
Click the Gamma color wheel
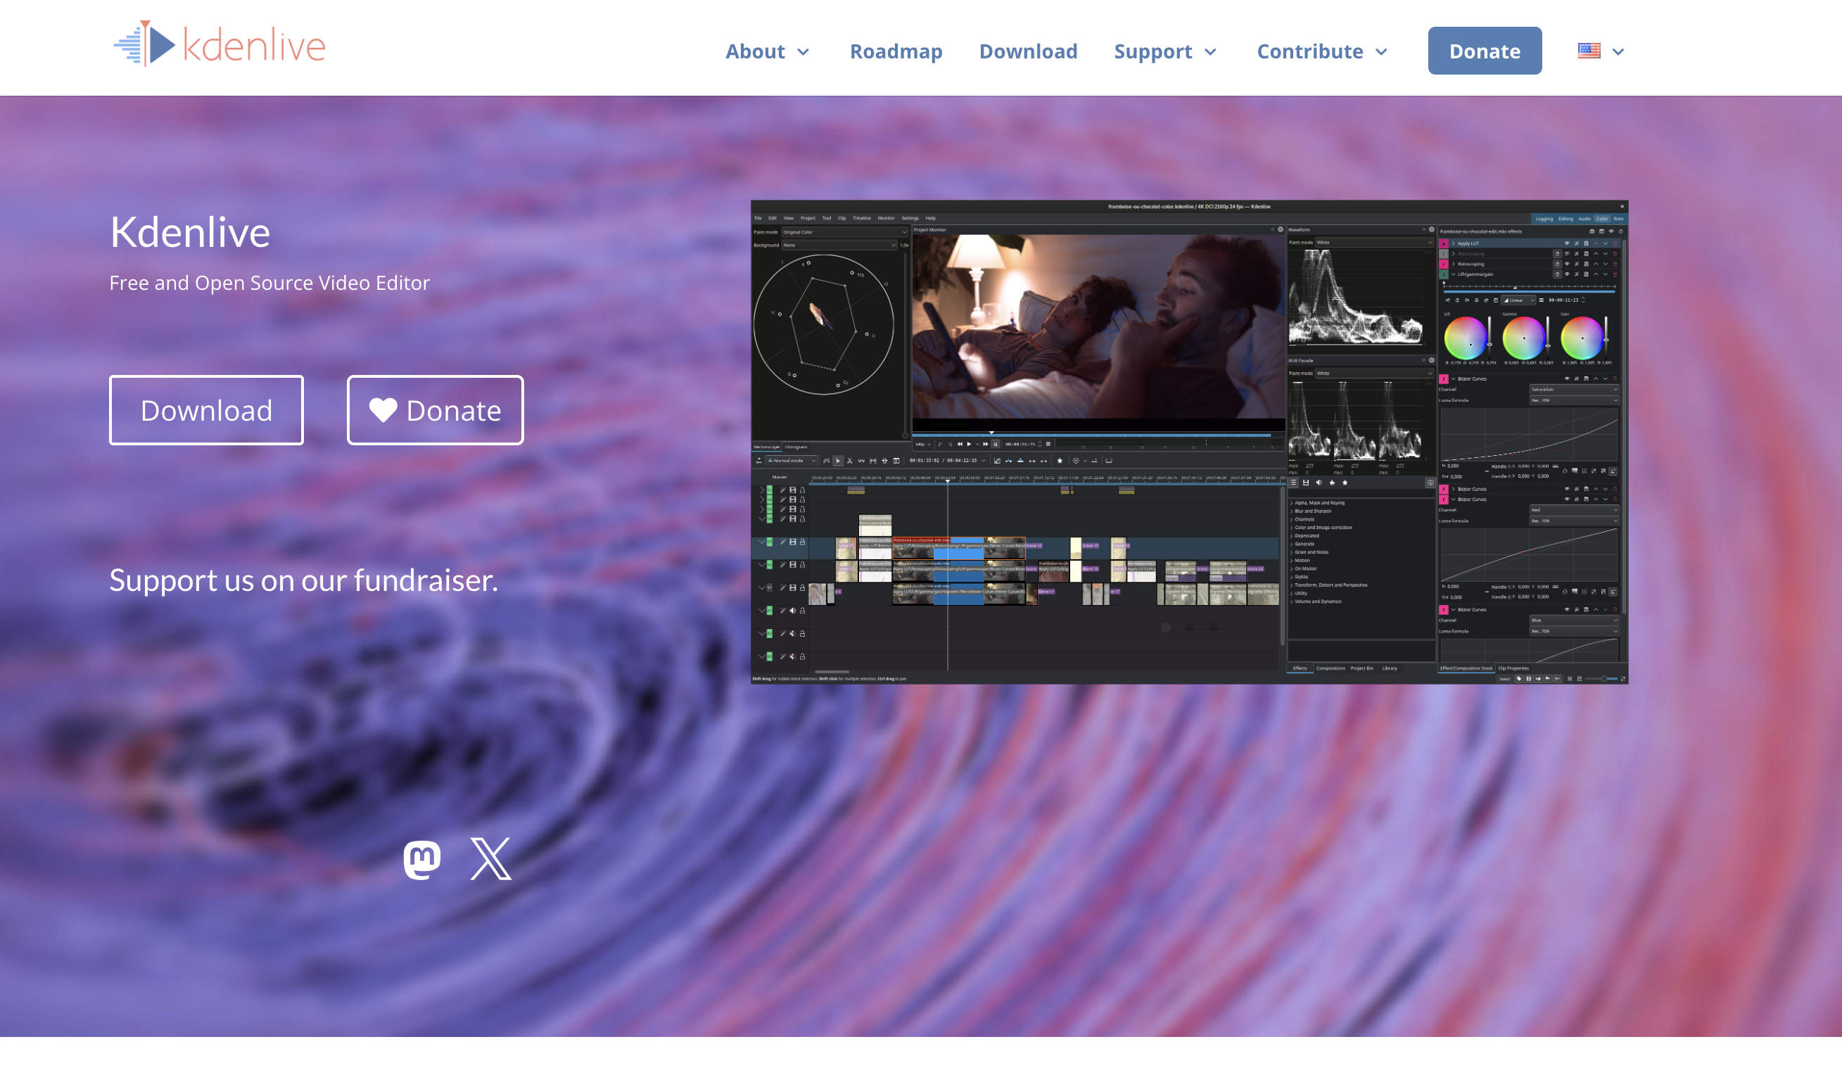coord(1524,338)
